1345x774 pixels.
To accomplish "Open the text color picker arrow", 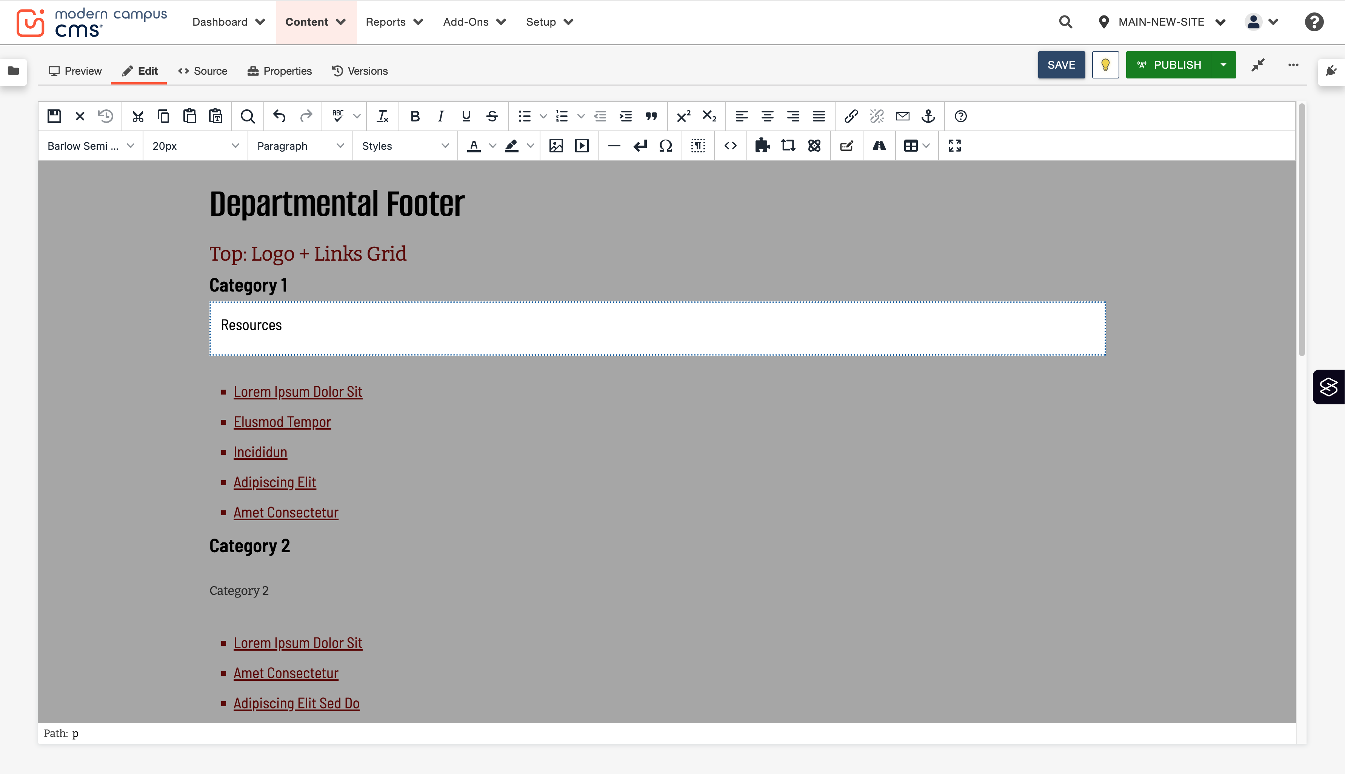I will [493, 146].
